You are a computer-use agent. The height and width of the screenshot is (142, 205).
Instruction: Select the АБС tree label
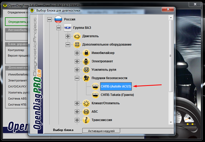95,112
